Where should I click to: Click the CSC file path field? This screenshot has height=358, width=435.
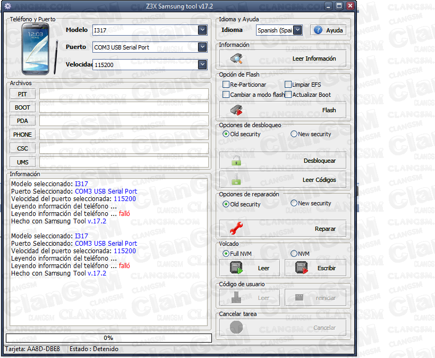pos(124,148)
